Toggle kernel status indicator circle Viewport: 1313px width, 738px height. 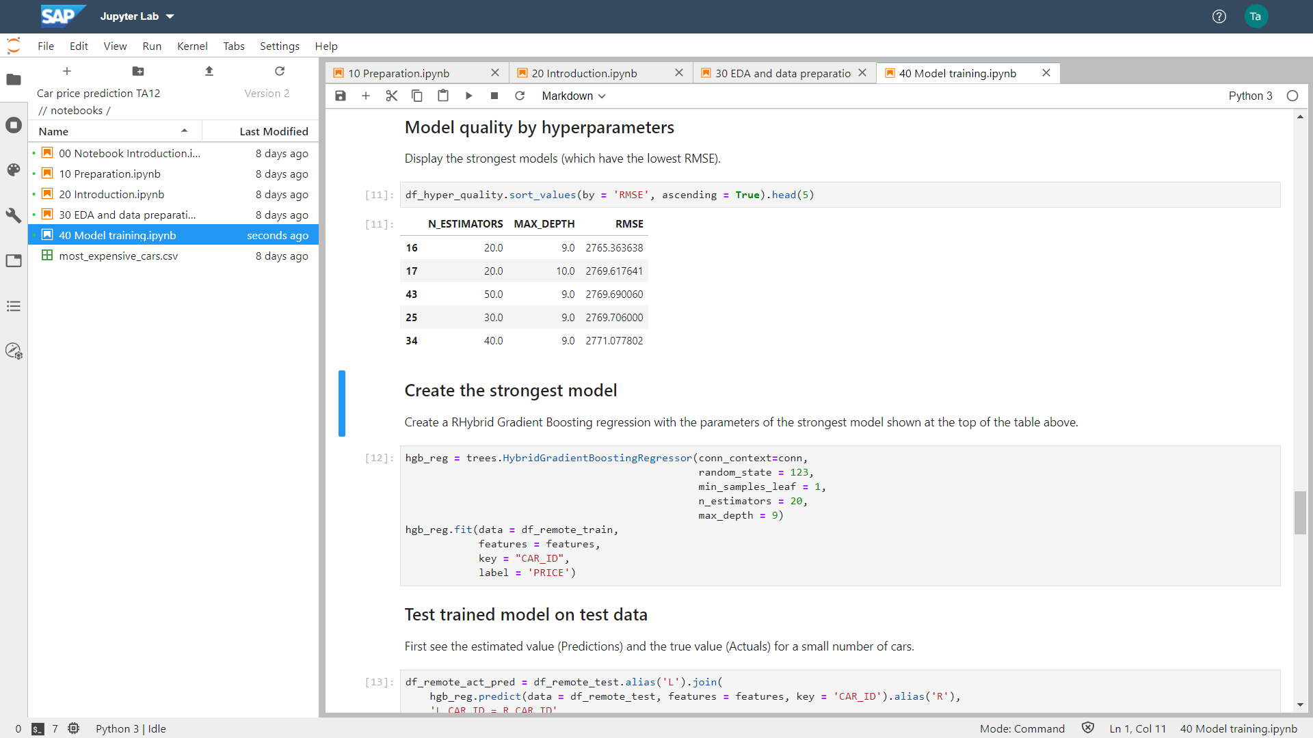point(1292,96)
